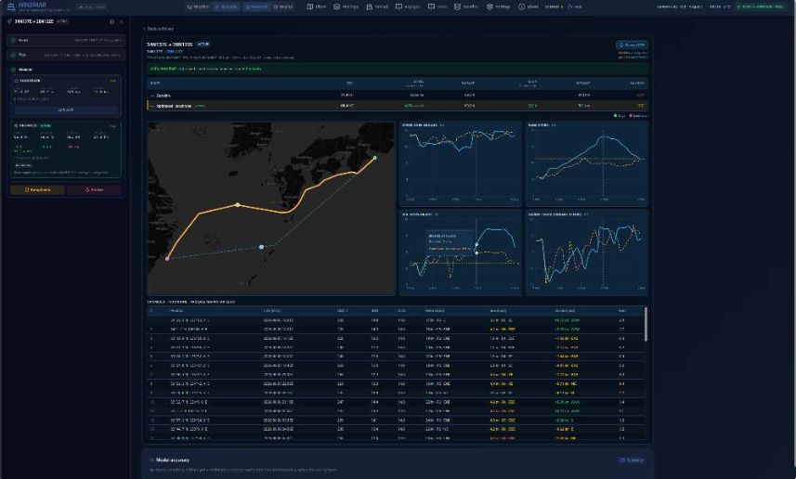The width and height of the screenshot is (796, 479).
Task: Click the pink origin marker on the map
Action: coord(167,259)
